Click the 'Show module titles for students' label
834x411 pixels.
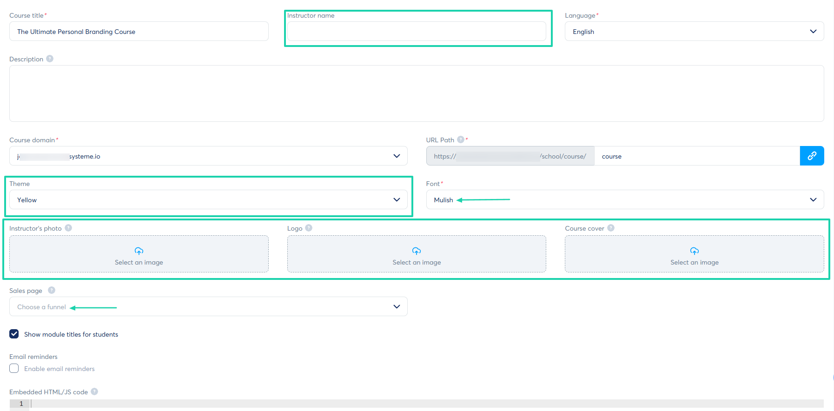71,334
